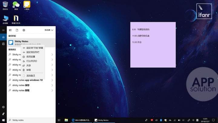This screenshot has width=218, height=123.
Task: Open the clock showing 12:01
Action: pos(205,120)
